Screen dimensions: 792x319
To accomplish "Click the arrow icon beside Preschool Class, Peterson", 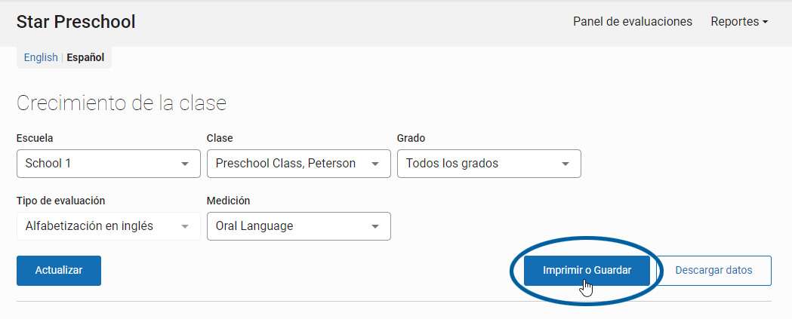I will [375, 164].
